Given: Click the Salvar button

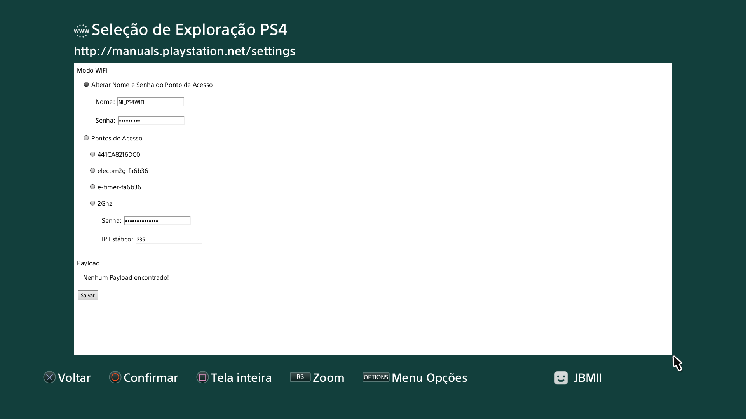Looking at the screenshot, I should coord(88,295).
